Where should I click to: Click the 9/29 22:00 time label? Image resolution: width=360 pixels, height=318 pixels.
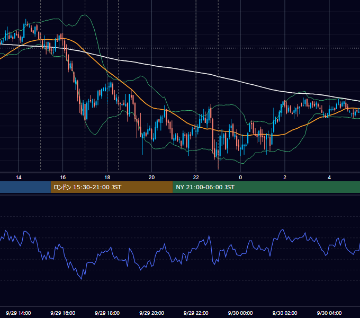tap(196, 313)
